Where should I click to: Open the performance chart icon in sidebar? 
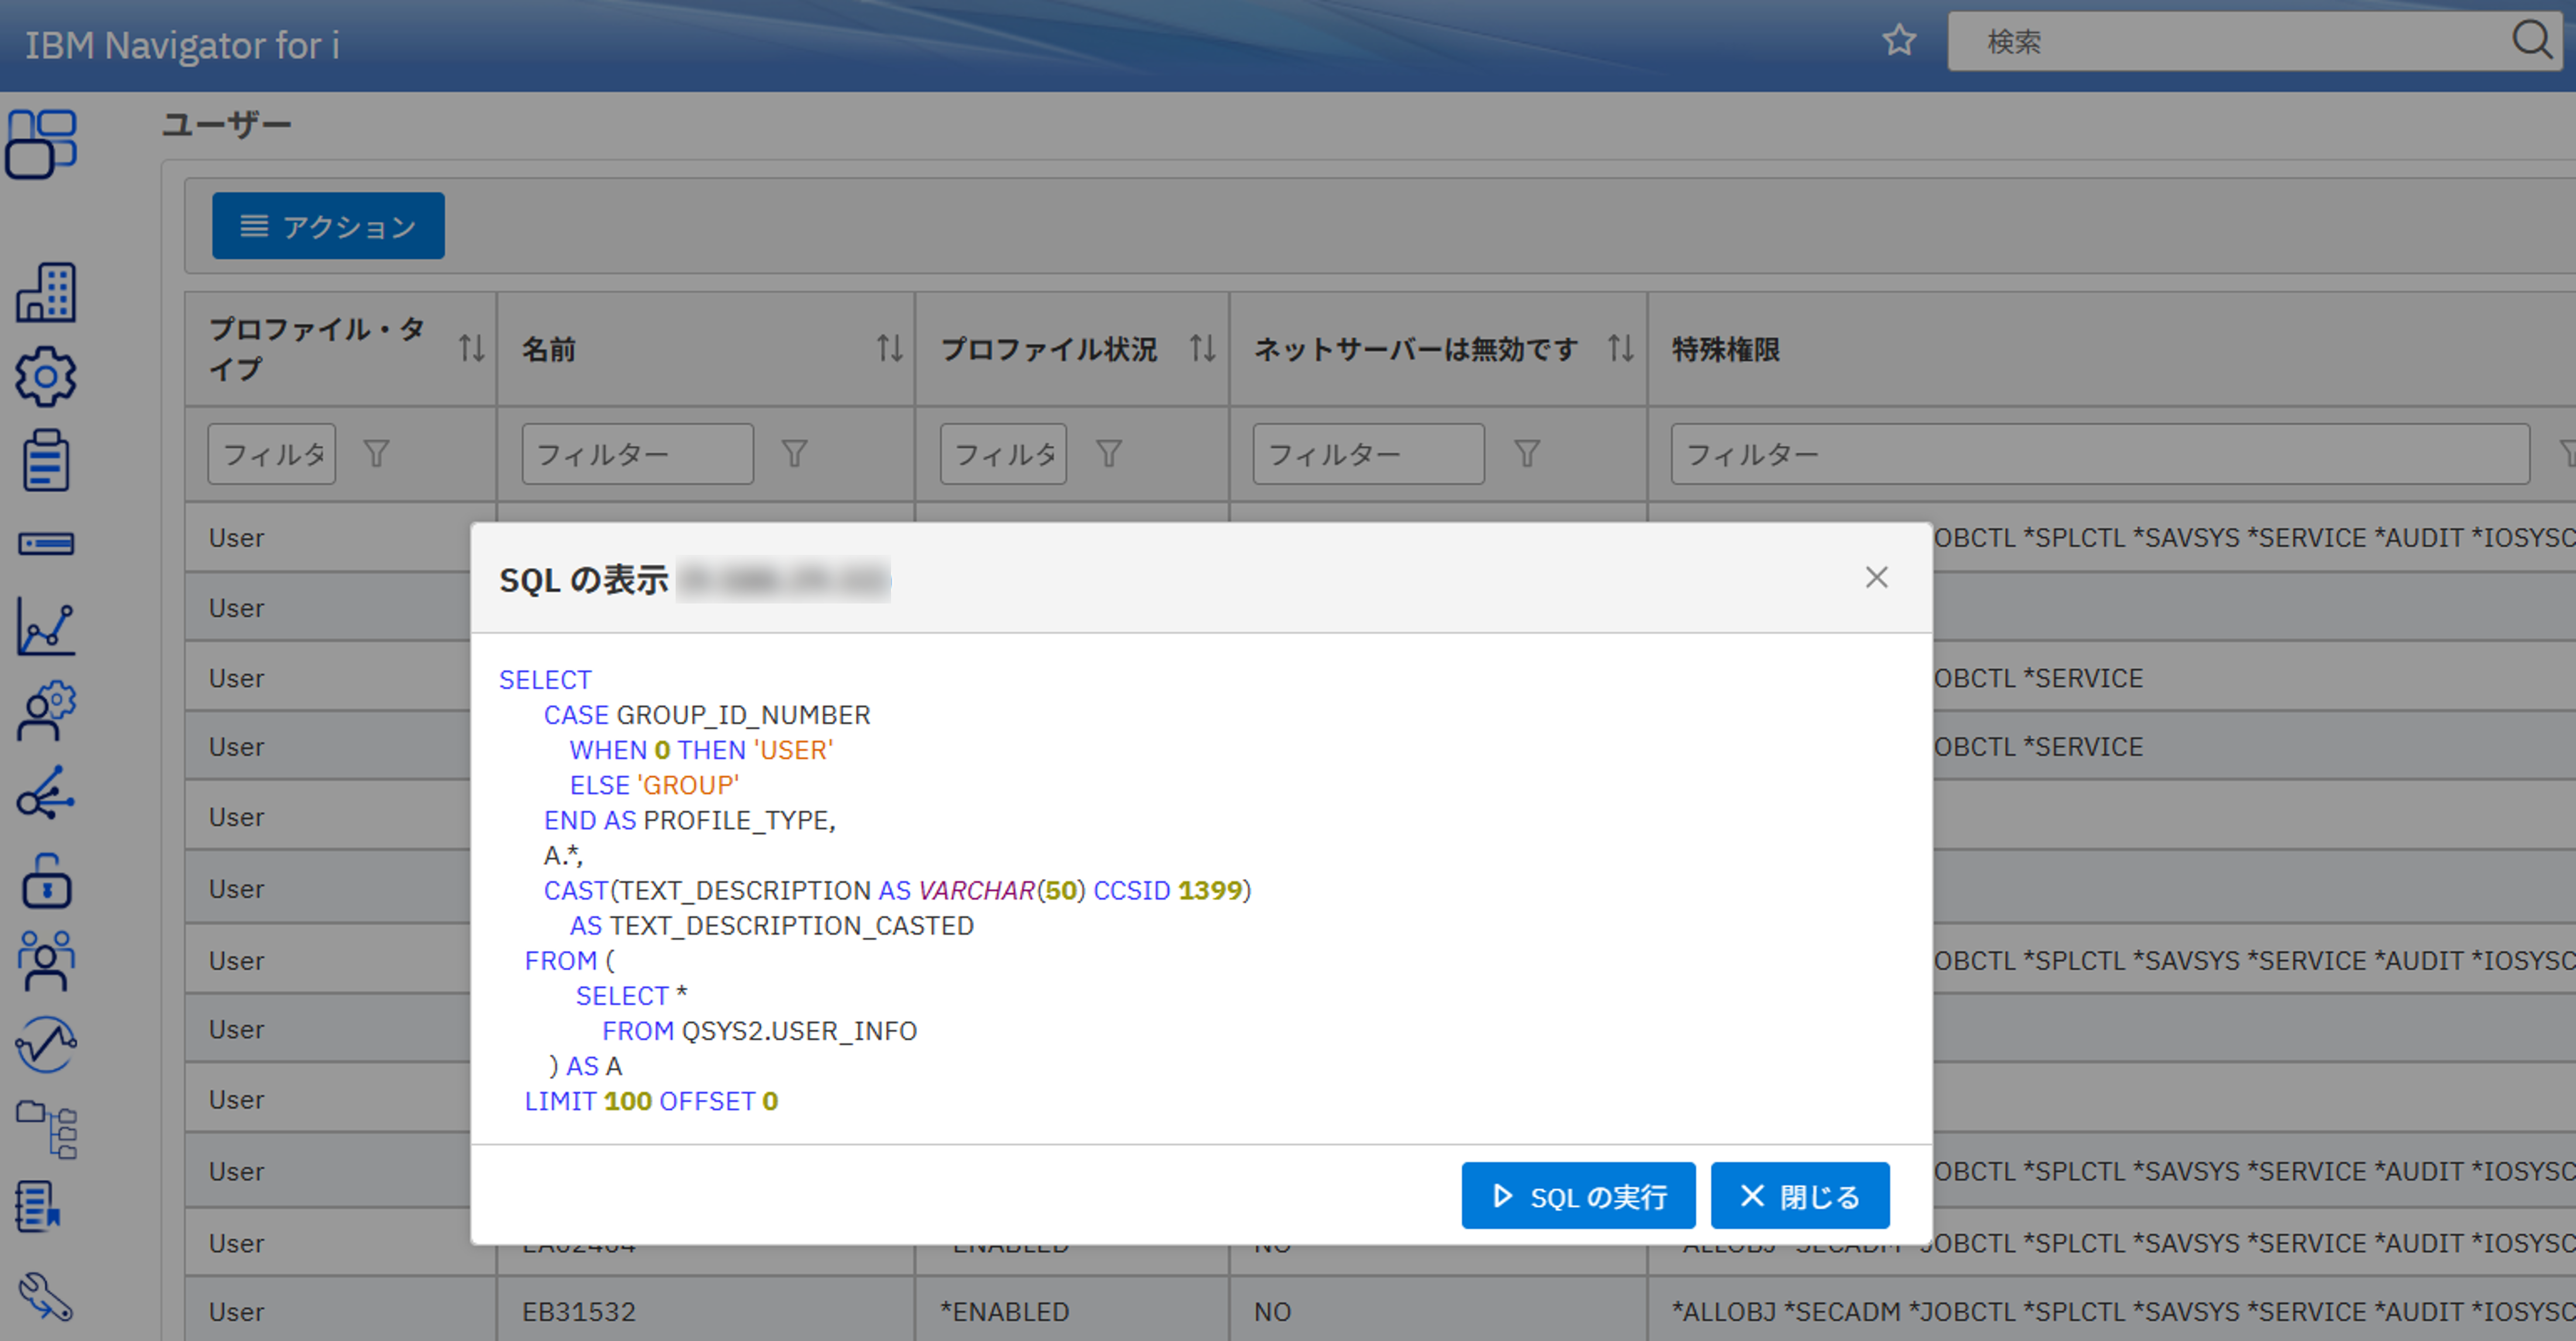pyautogui.click(x=45, y=628)
